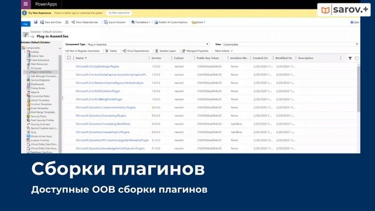Open Microsoft.Crm.RI.RASolutionPlugin link

[x=98, y=91]
